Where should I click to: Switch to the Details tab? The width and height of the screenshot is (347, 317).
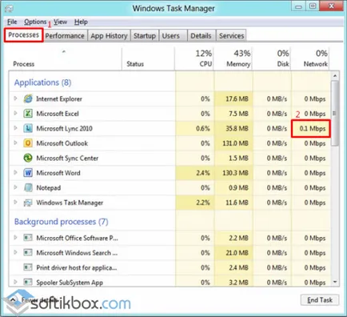pyautogui.click(x=201, y=36)
